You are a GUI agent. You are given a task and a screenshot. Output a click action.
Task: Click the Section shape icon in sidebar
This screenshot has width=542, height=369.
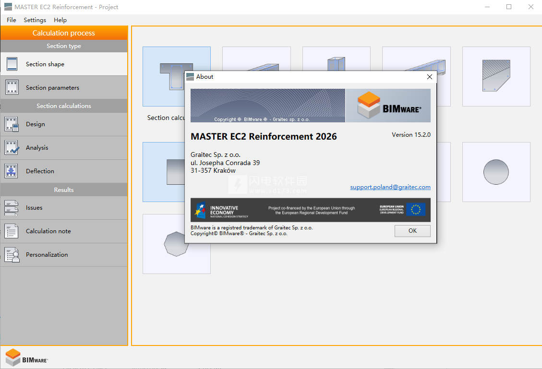click(x=12, y=64)
